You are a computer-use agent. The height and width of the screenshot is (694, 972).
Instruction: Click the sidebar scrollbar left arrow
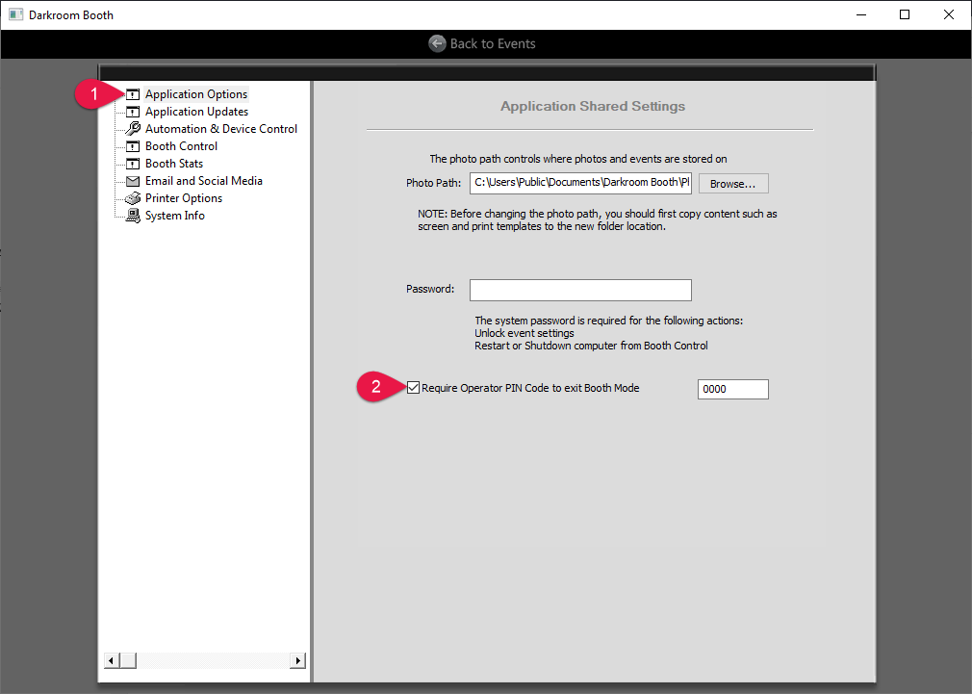(x=111, y=660)
